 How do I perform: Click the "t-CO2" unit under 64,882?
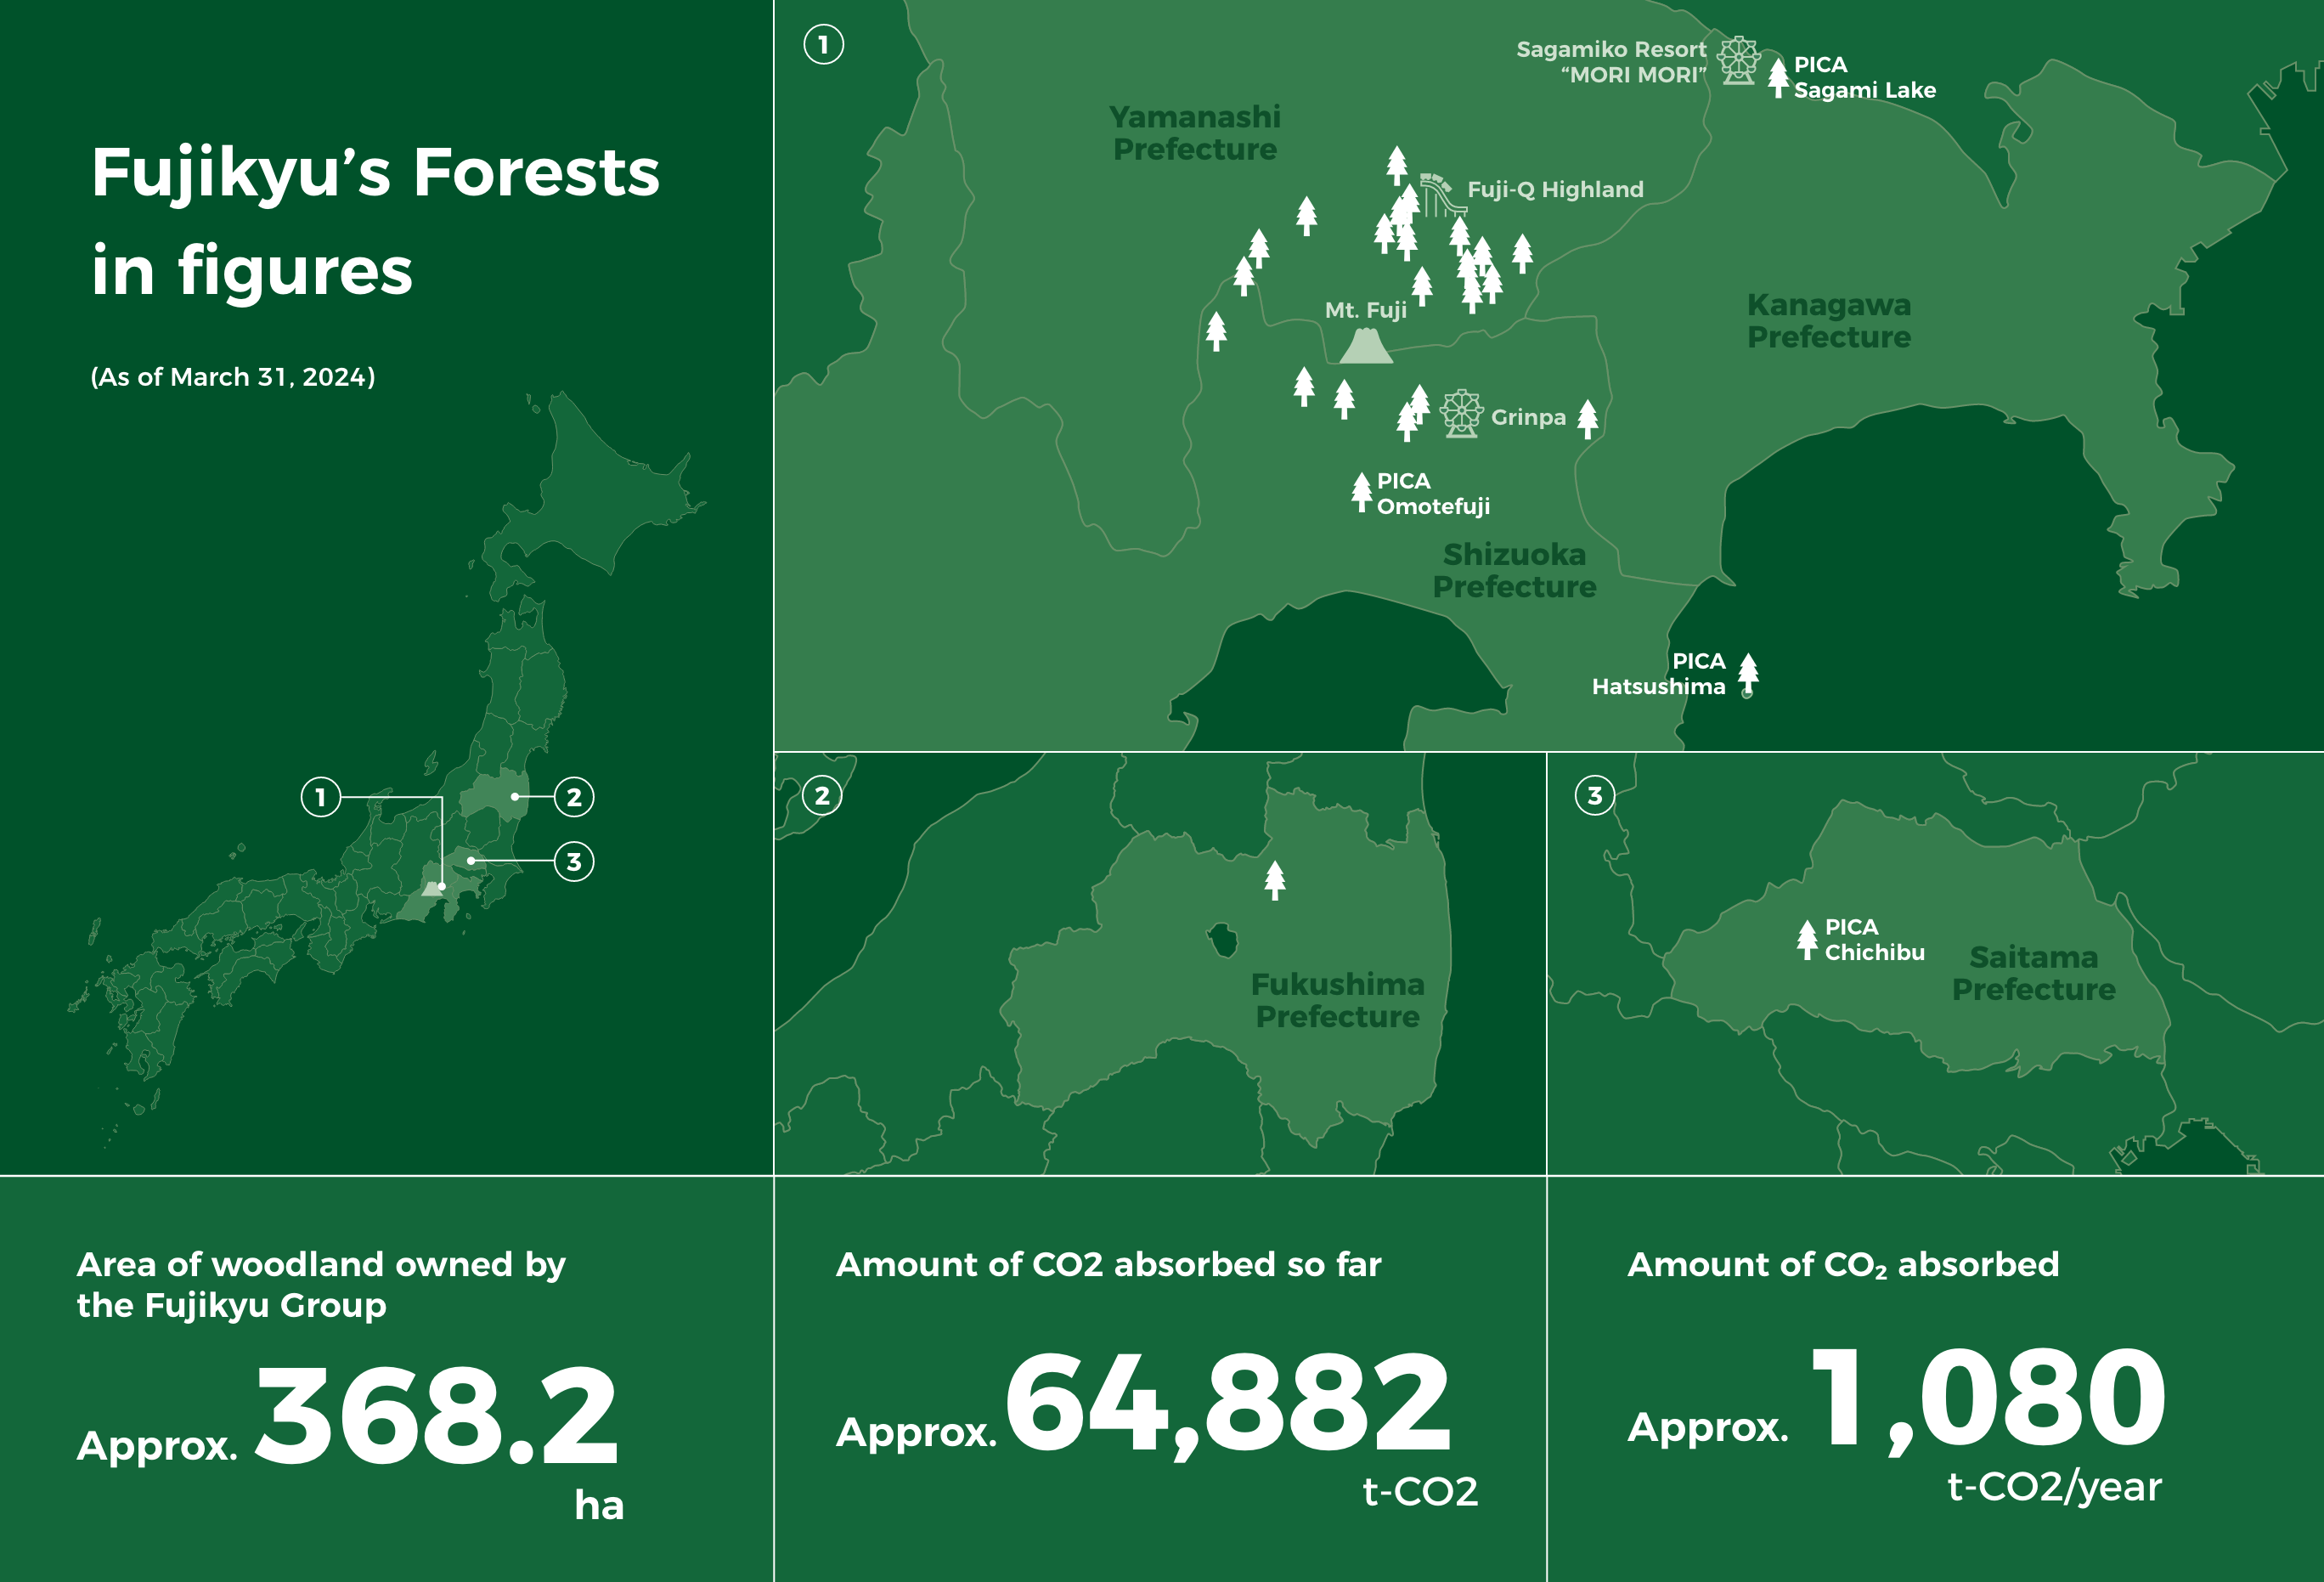[x=1420, y=1491]
